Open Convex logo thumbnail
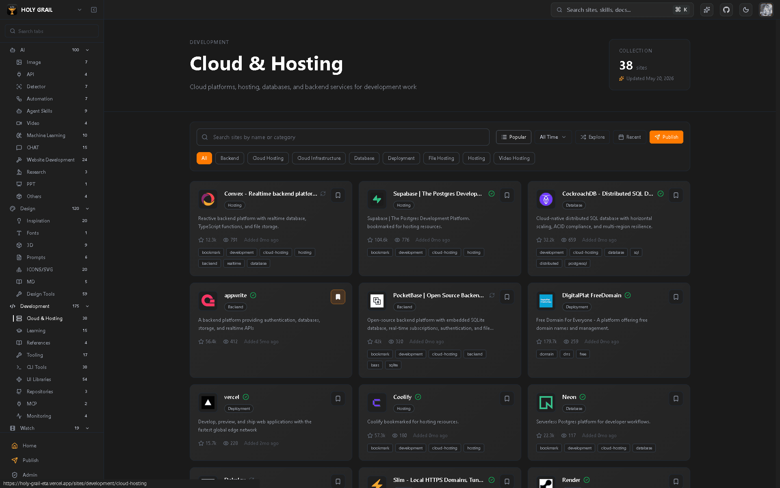 [x=208, y=199]
